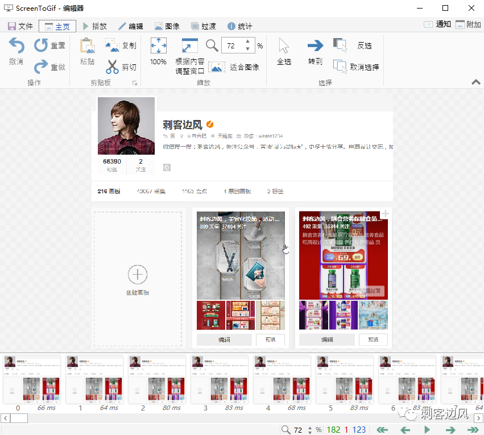Select frame 2 thumbnail (80 ms)
This screenshot has width=484, height=435.
(157, 379)
